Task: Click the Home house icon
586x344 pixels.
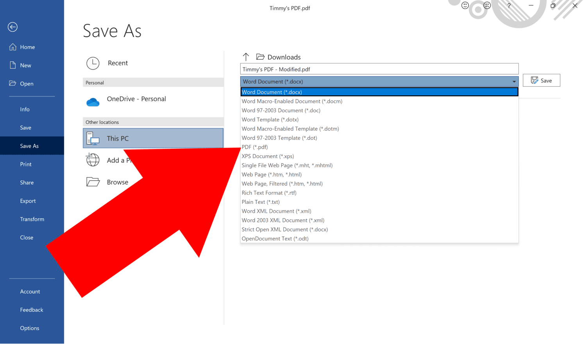Action: pos(13,47)
